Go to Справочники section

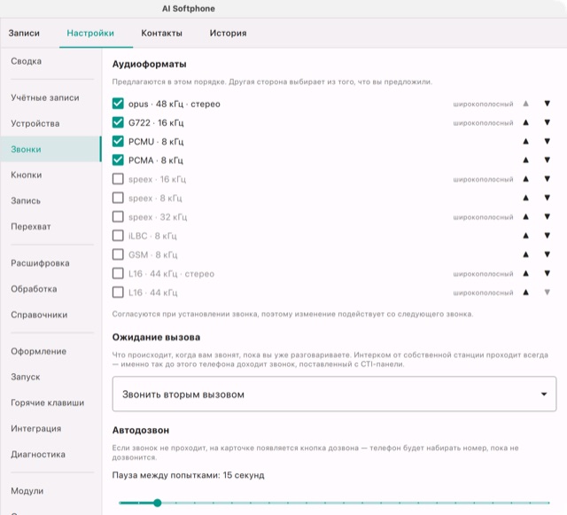point(39,315)
